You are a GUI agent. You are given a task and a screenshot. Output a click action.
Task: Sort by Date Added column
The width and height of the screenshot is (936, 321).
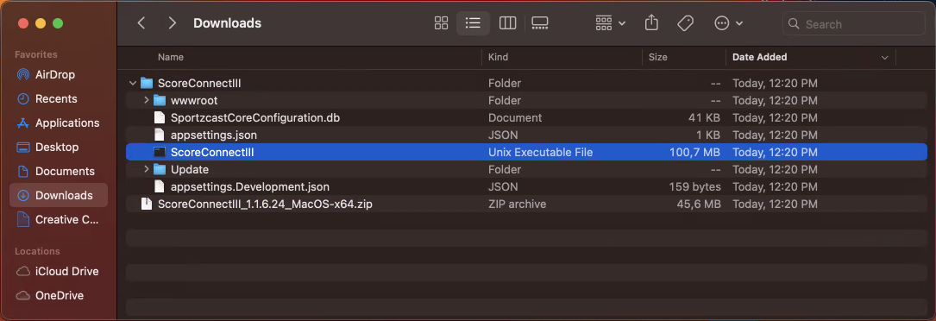pos(759,57)
